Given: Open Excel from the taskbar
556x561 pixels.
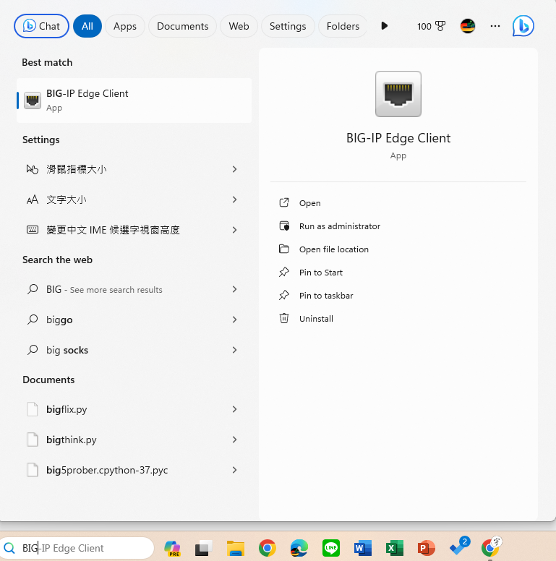Looking at the screenshot, I should tap(395, 548).
